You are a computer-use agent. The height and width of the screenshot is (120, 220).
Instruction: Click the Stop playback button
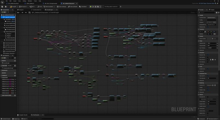96,7
